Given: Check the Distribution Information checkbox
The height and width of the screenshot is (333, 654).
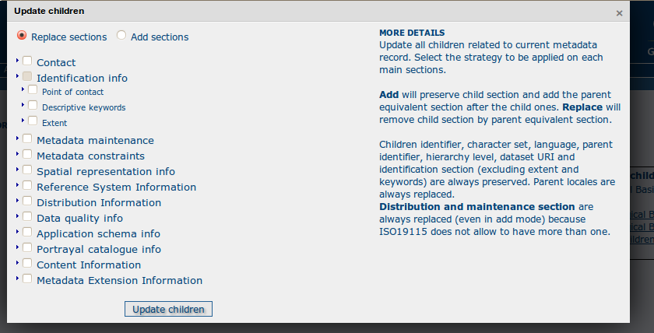Looking at the screenshot, I should (27, 201).
